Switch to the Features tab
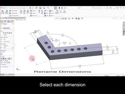The height and width of the screenshot is (94, 125). 2,18
